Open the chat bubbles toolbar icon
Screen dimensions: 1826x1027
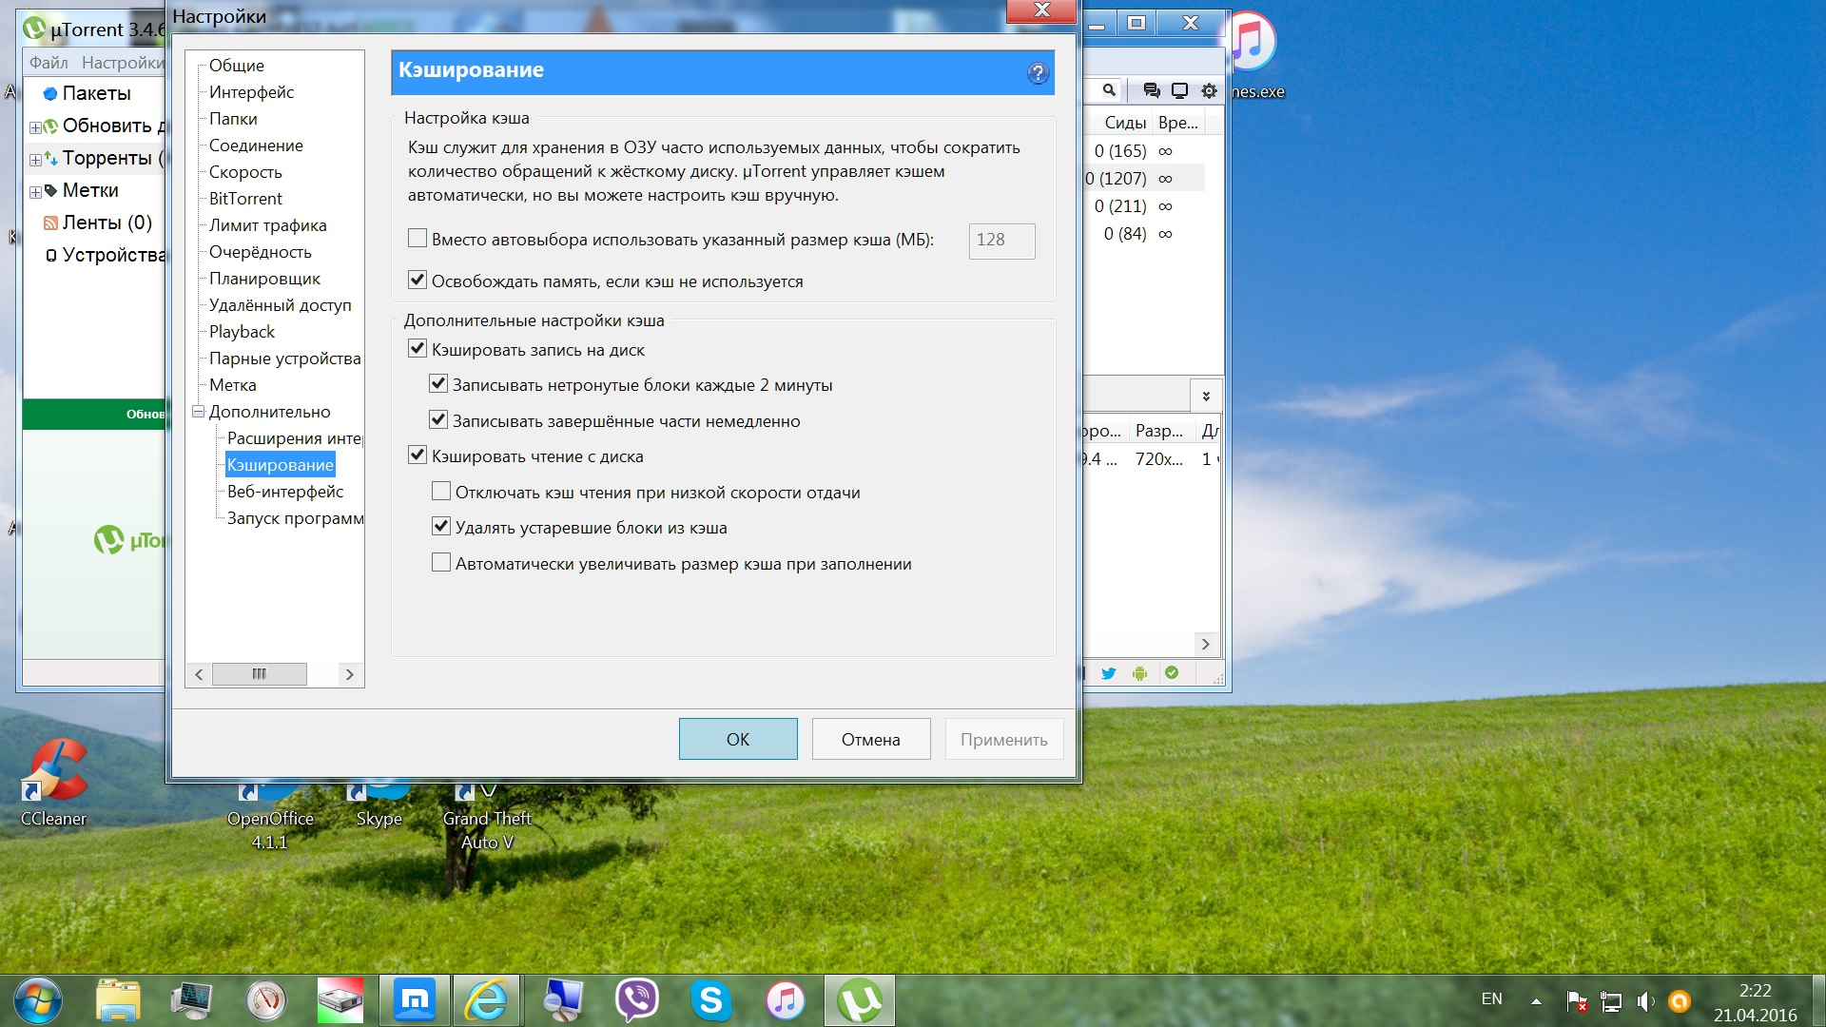[x=1151, y=90]
